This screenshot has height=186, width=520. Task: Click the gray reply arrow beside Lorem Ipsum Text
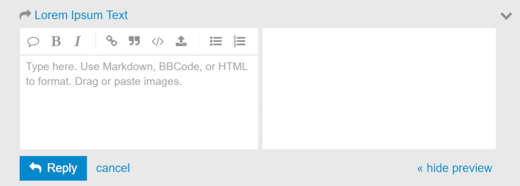[x=25, y=15]
